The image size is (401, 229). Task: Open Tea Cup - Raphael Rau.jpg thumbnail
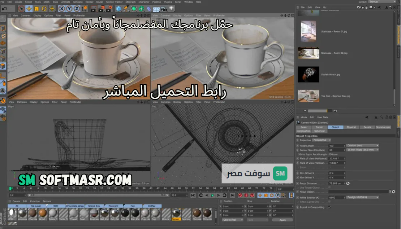309,96
